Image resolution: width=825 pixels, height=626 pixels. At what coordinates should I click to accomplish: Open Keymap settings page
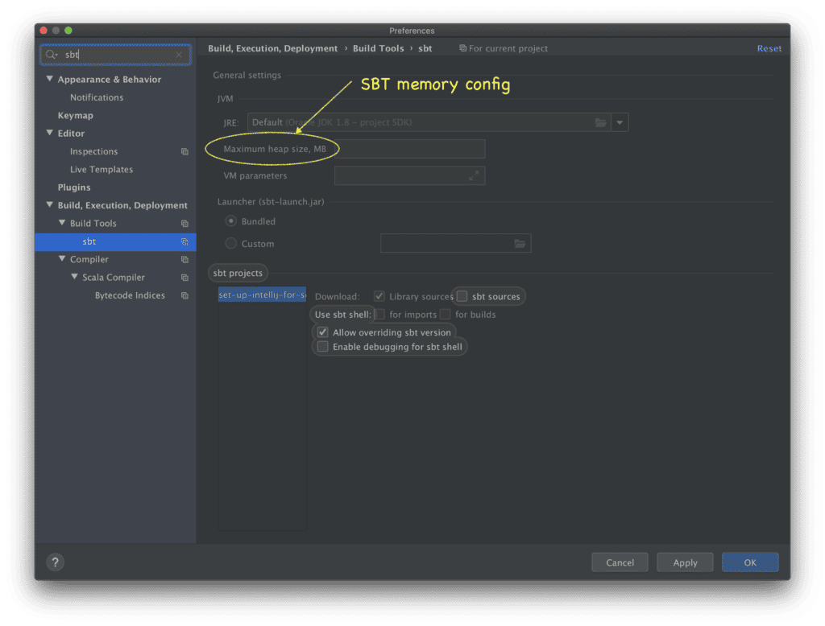[x=75, y=115]
